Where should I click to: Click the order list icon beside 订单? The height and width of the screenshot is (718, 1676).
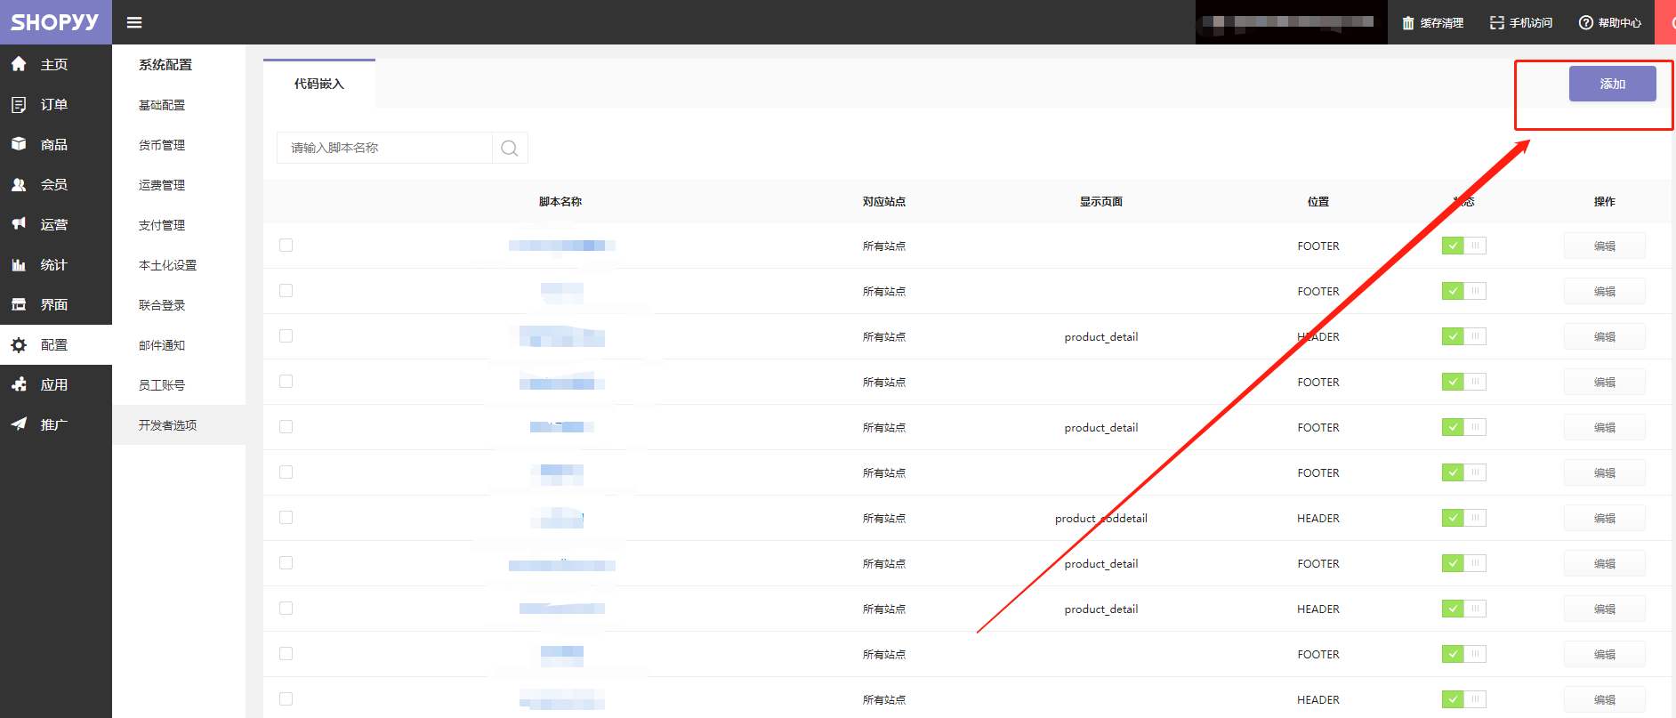[x=19, y=104]
